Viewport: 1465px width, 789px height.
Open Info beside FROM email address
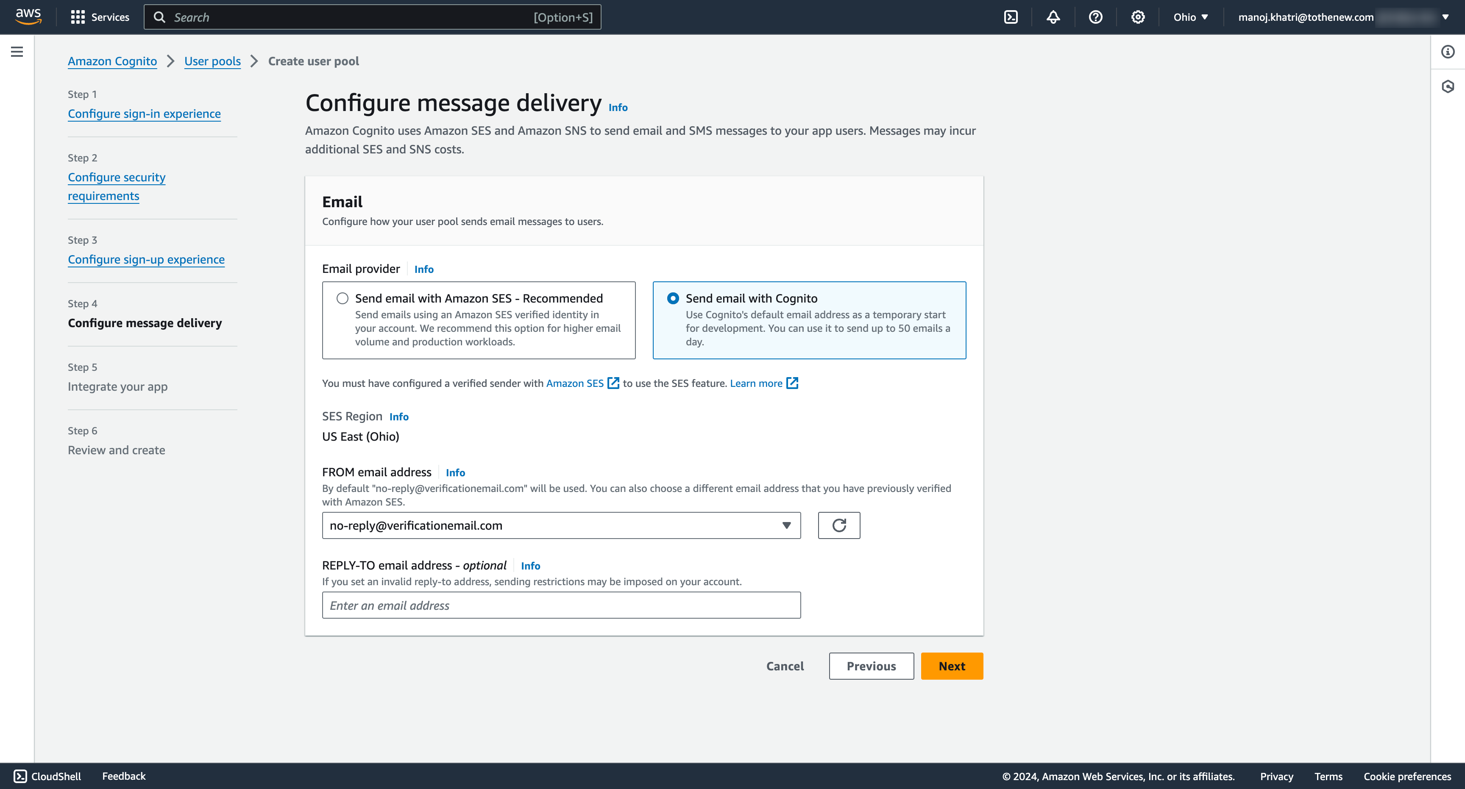pyautogui.click(x=455, y=472)
